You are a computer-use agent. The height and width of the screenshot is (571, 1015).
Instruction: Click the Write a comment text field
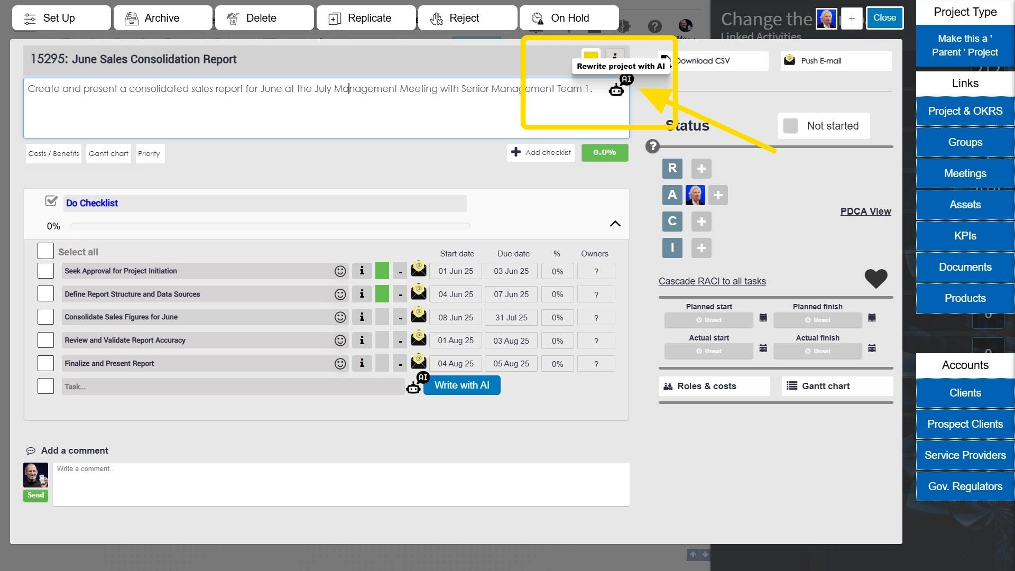click(x=340, y=484)
